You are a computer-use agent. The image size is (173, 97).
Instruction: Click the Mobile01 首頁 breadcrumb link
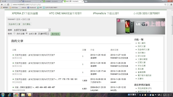click(x=14, y=19)
